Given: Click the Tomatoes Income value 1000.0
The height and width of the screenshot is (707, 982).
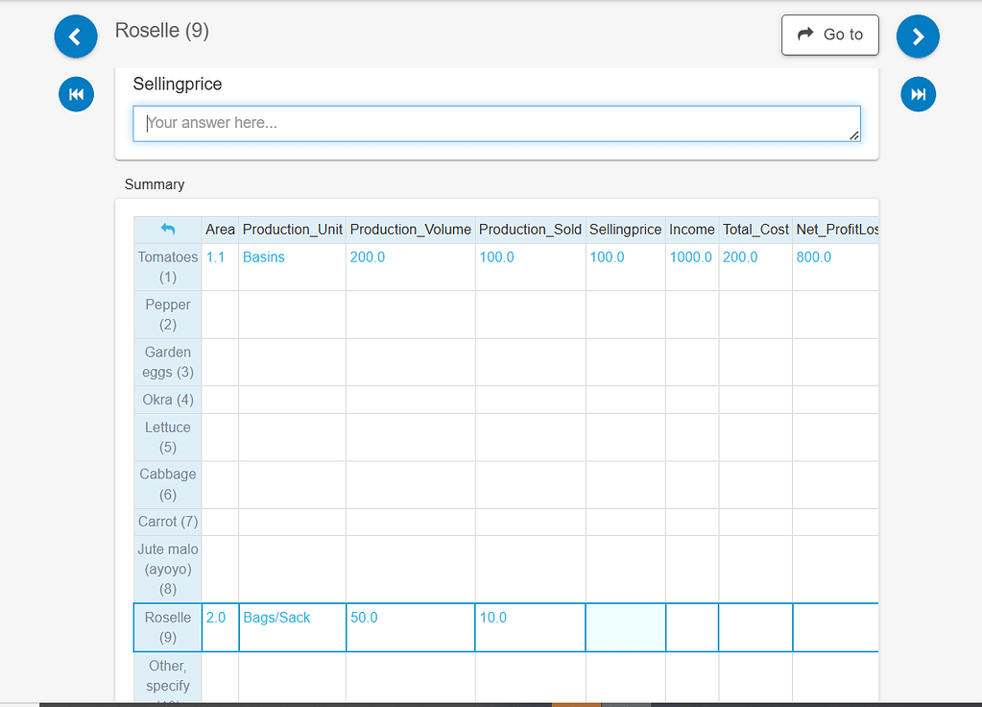Looking at the screenshot, I should click(689, 256).
